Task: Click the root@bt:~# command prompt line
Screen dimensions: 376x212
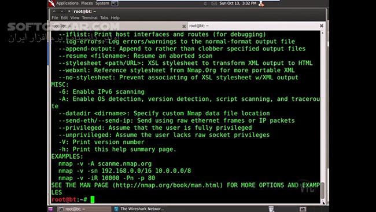Action: coord(73,199)
